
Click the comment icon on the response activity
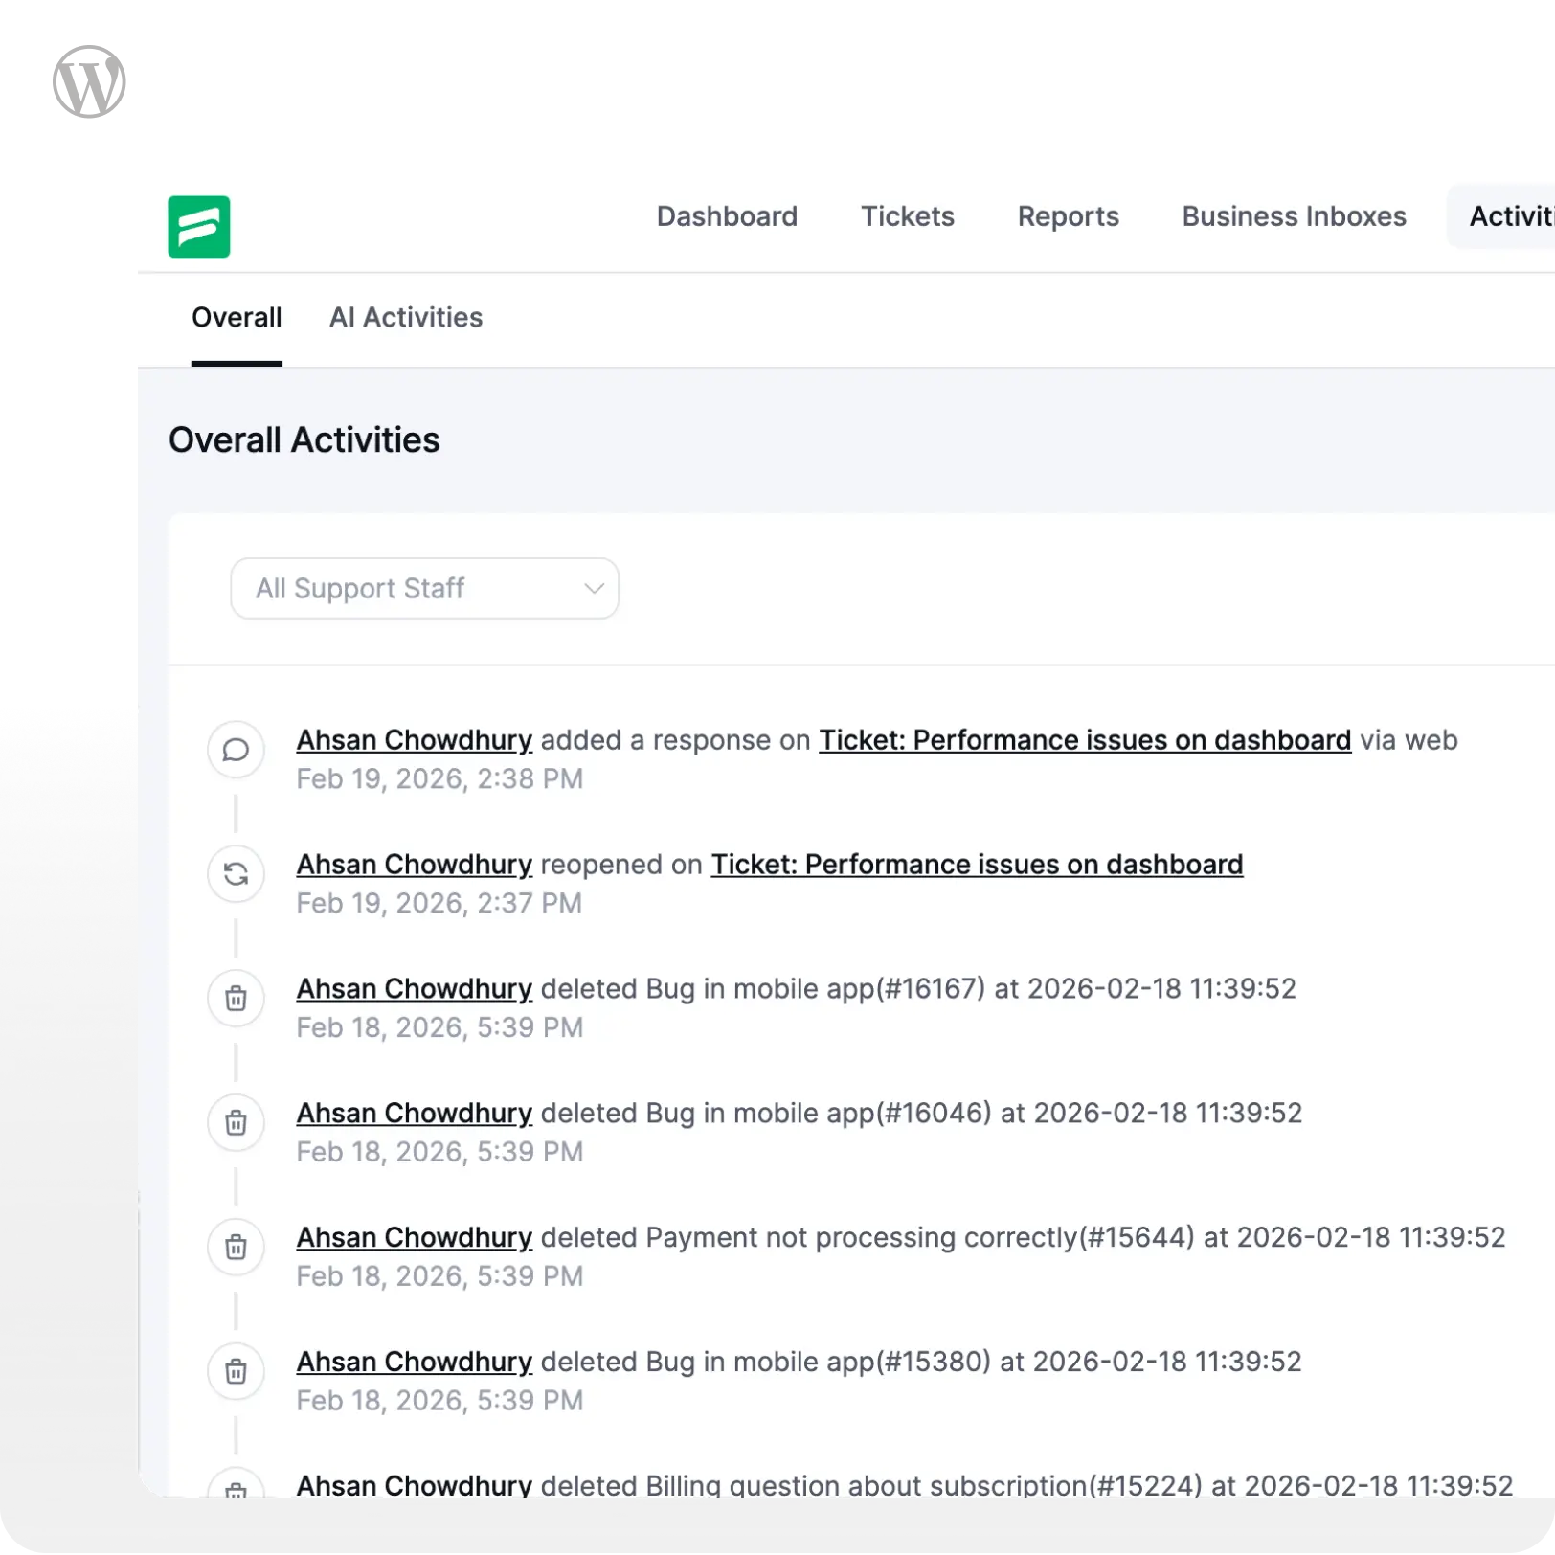click(x=236, y=750)
